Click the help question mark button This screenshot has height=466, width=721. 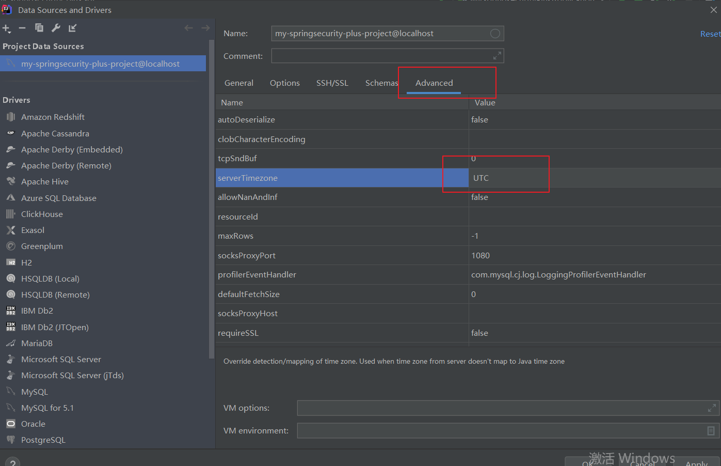[x=13, y=462]
